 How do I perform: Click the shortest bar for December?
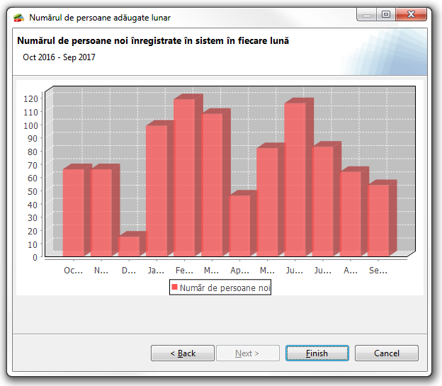(129, 246)
